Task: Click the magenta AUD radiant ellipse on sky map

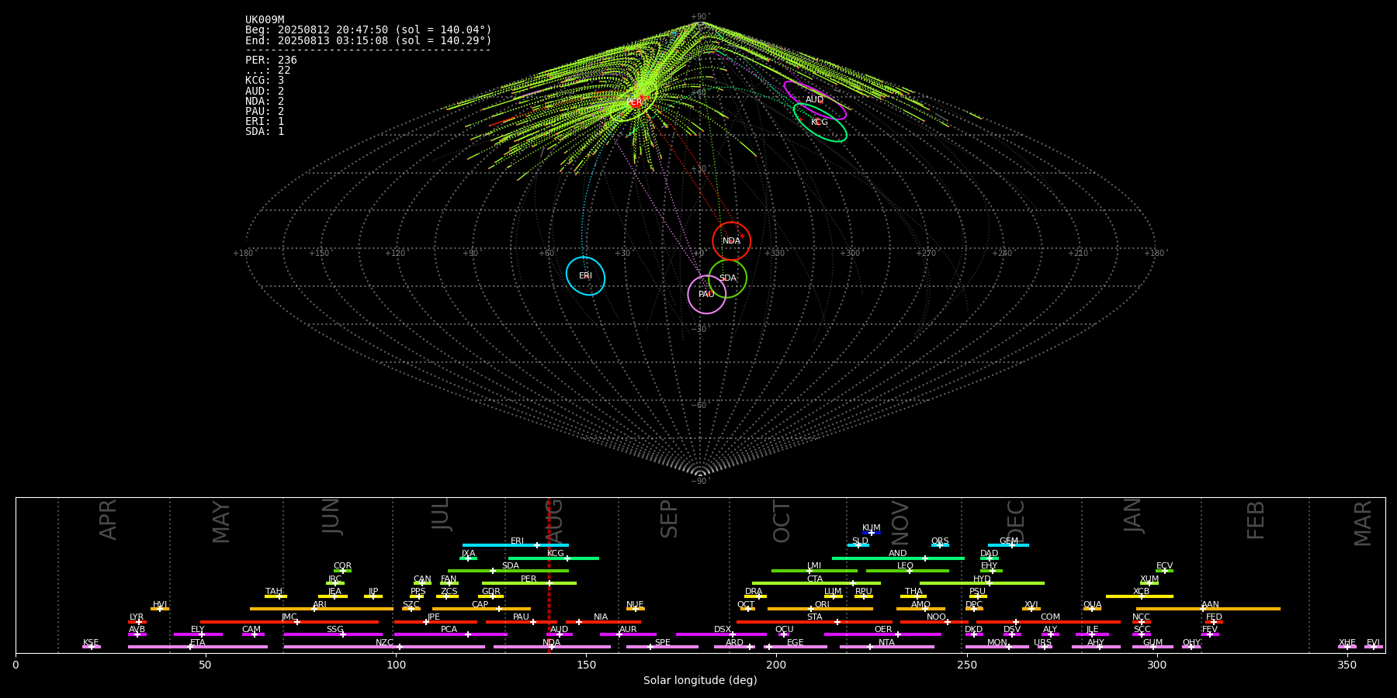Action: coord(815,100)
